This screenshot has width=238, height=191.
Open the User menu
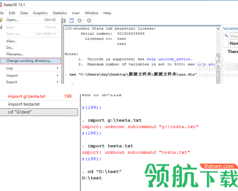[76, 13]
